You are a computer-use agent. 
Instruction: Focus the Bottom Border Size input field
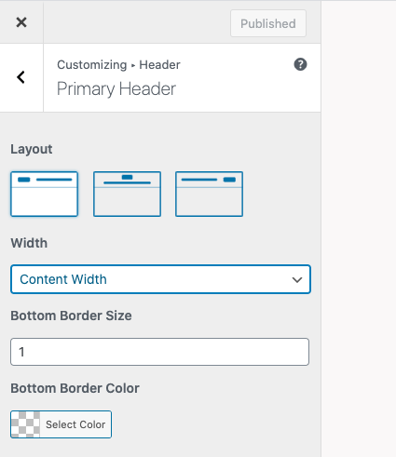159,352
